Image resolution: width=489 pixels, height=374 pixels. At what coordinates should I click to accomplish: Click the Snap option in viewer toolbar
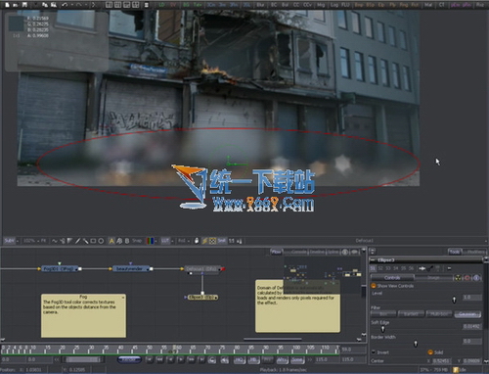click(x=137, y=241)
